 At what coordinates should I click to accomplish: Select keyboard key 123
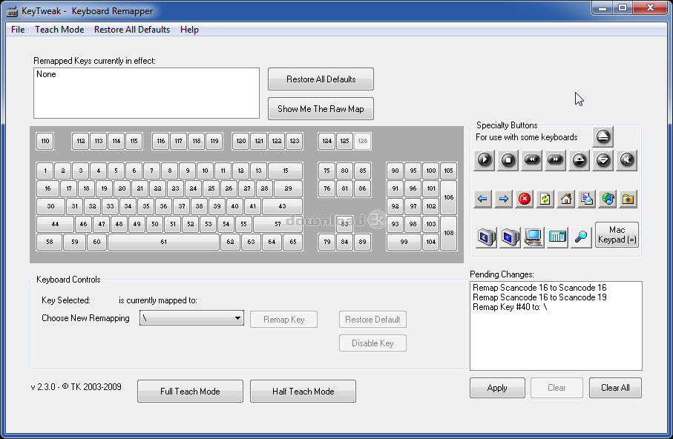(x=295, y=141)
